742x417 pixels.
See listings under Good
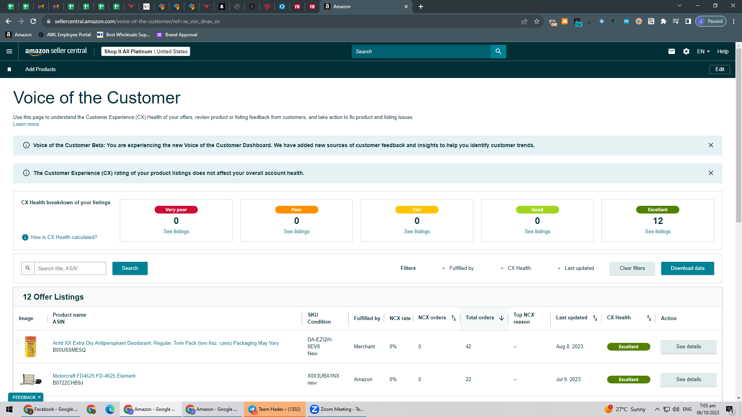[x=537, y=232]
